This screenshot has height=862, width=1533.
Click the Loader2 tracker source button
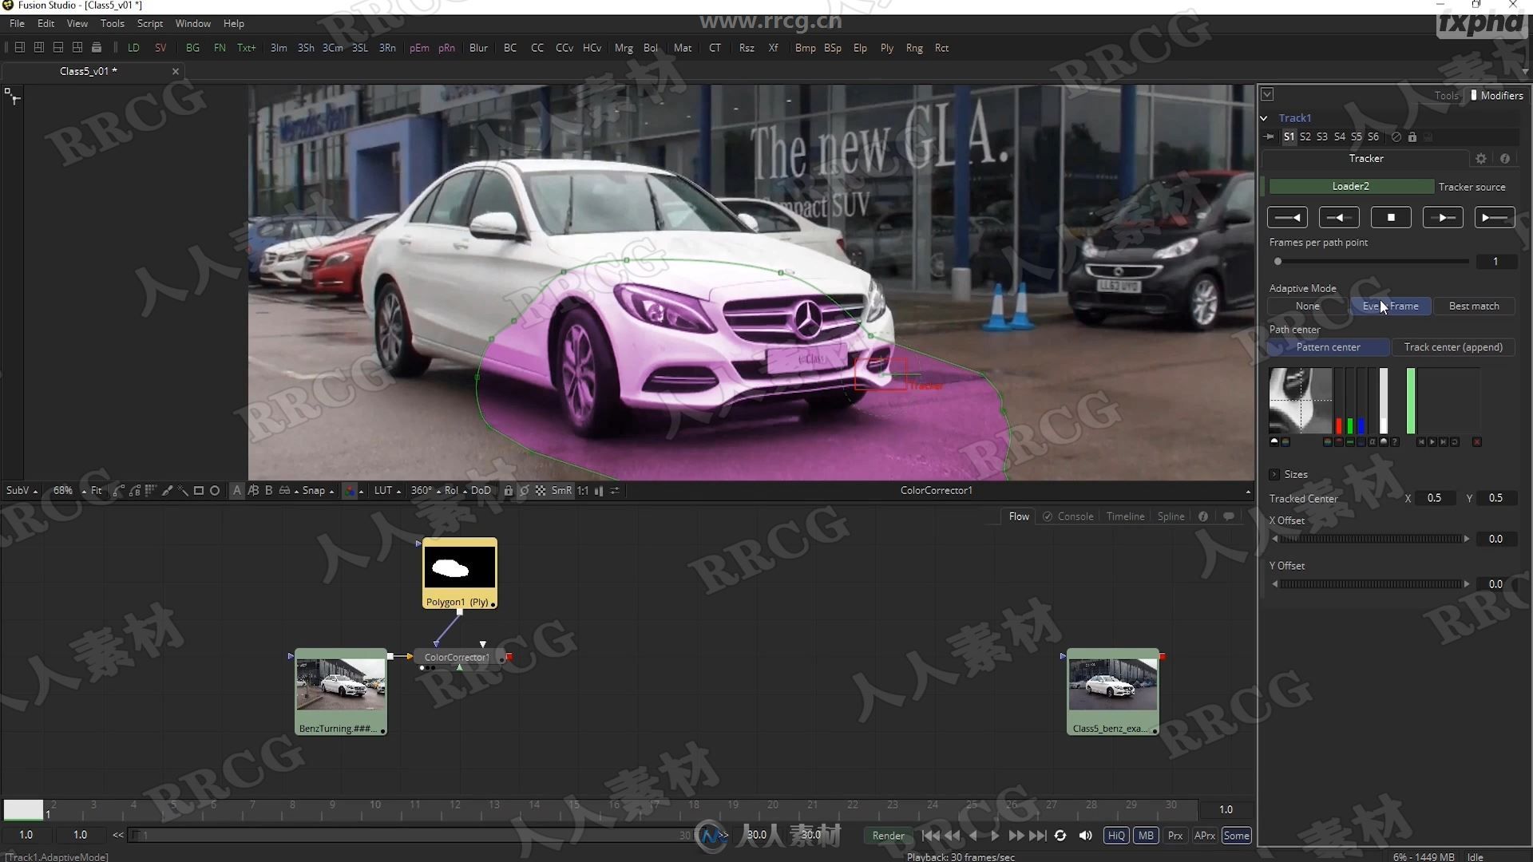pyautogui.click(x=1350, y=186)
